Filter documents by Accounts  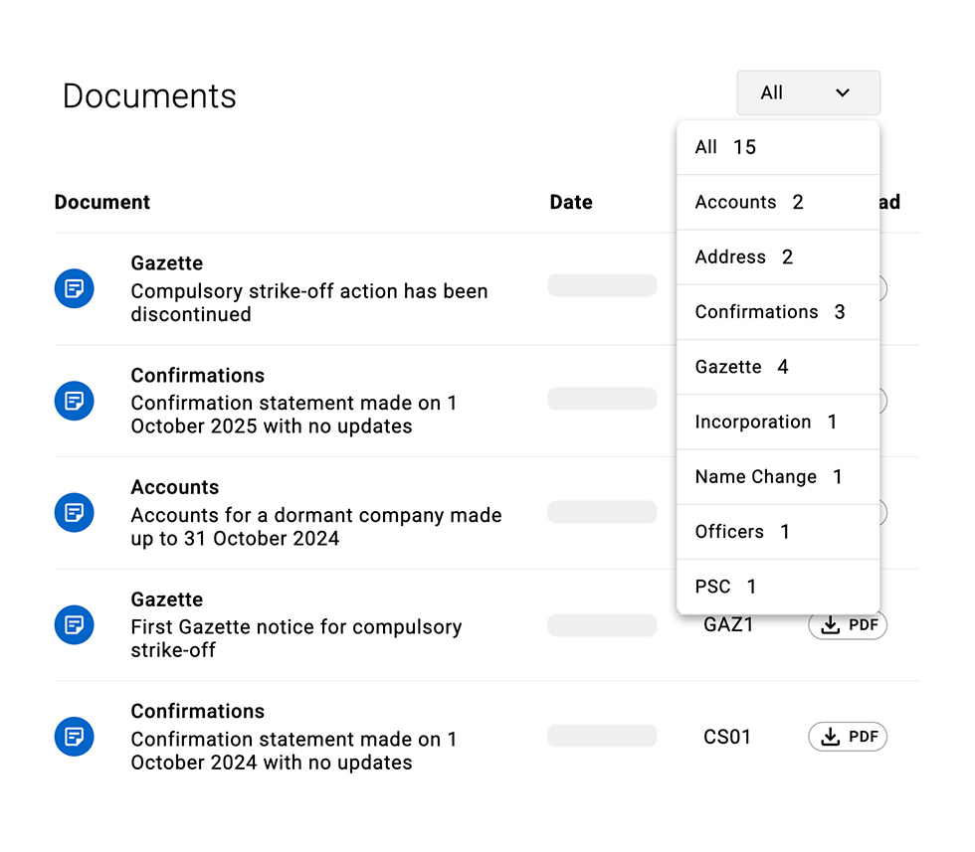pos(777,202)
